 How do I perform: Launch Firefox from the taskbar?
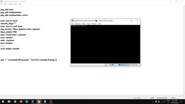(21, 101)
